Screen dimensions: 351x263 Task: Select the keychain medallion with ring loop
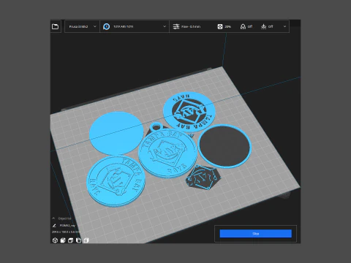(167, 152)
